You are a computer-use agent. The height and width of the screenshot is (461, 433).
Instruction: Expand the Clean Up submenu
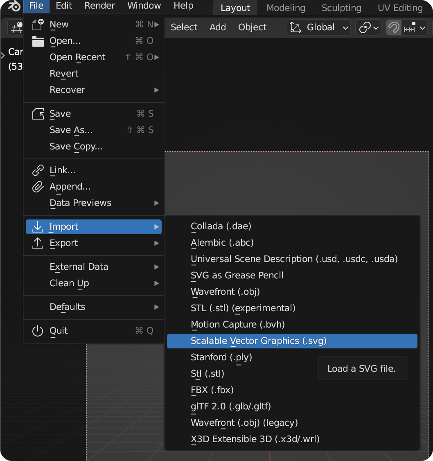pyautogui.click(x=157, y=283)
